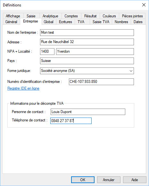Open the Saisie tab
This screenshot has width=149, height=186.
click(x=31, y=16)
